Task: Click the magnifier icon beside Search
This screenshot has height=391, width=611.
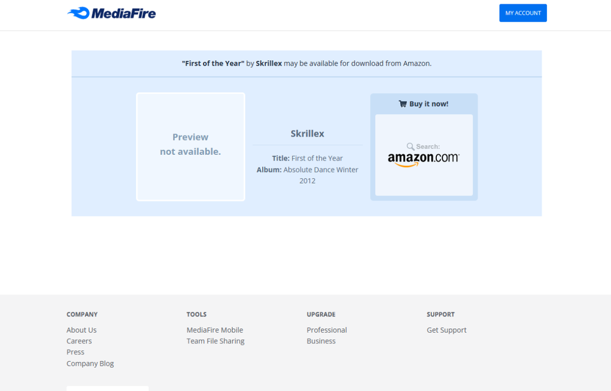Action: tap(411, 146)
